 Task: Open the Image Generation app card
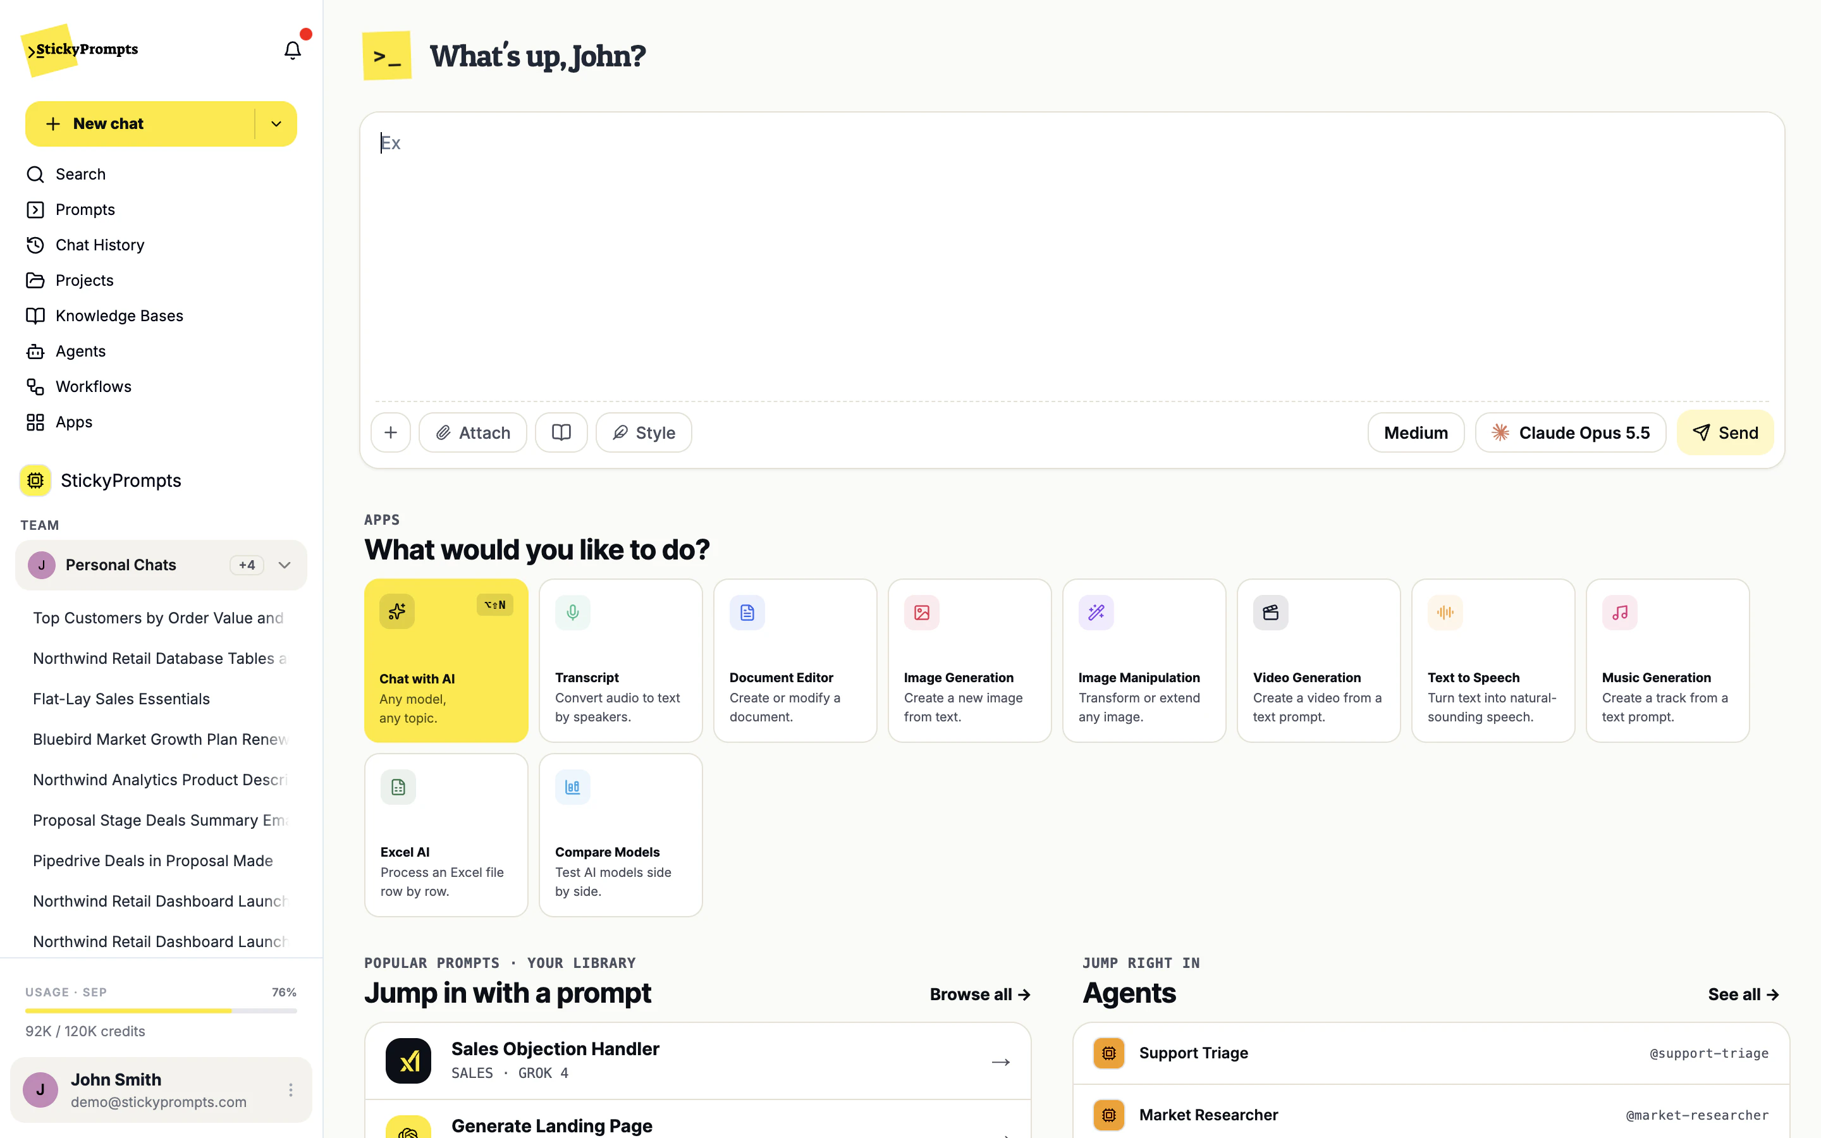(970, 661)
